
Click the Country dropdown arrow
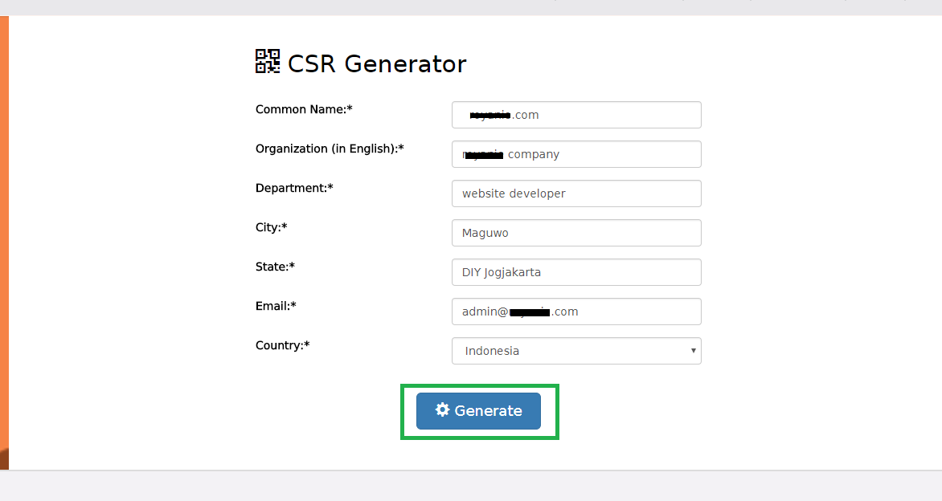[x=693, y=351]
